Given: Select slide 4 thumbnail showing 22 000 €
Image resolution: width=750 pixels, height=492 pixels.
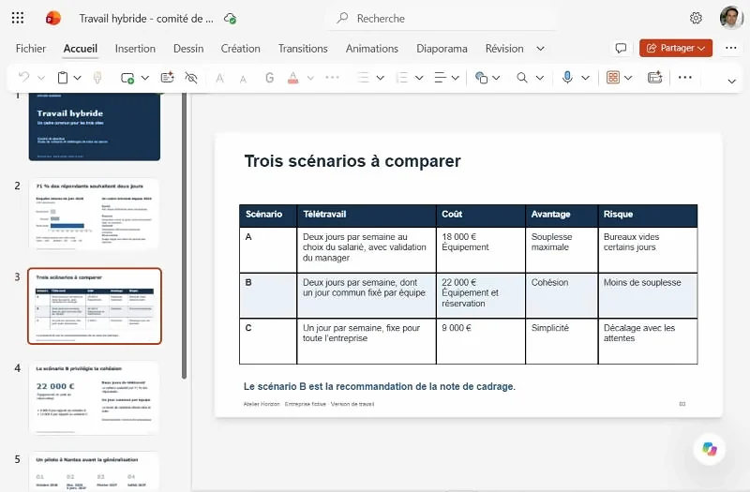Looking at the screenshot, I should tap(95, 397).
